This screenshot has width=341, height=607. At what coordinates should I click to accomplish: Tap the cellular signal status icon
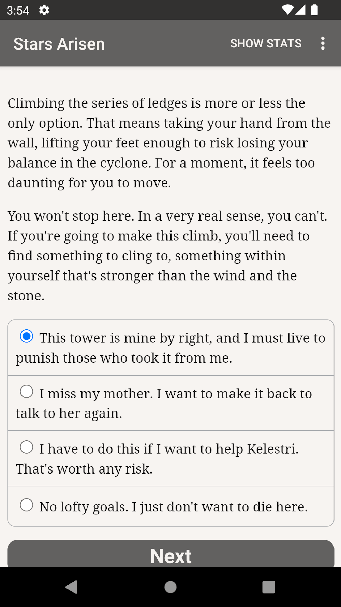pos(300,10)
